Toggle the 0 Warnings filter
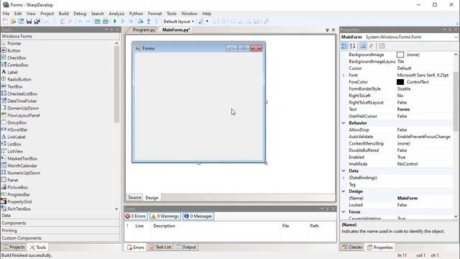Screen dimensions: 460x259 (x=165, y=216)
